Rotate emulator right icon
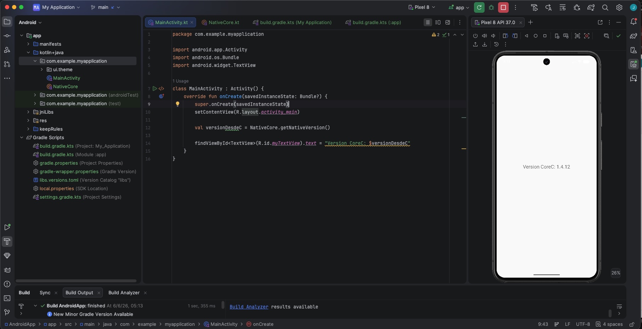 click(515, 36)
